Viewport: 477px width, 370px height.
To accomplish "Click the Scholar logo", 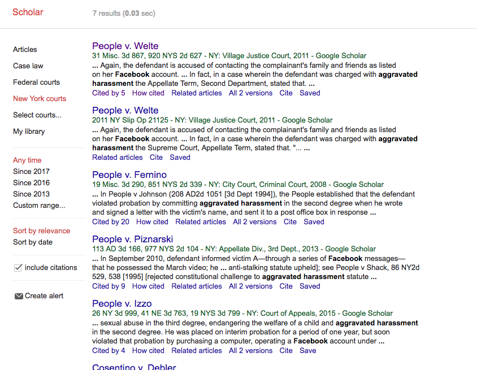I will (x=28, y=12).
